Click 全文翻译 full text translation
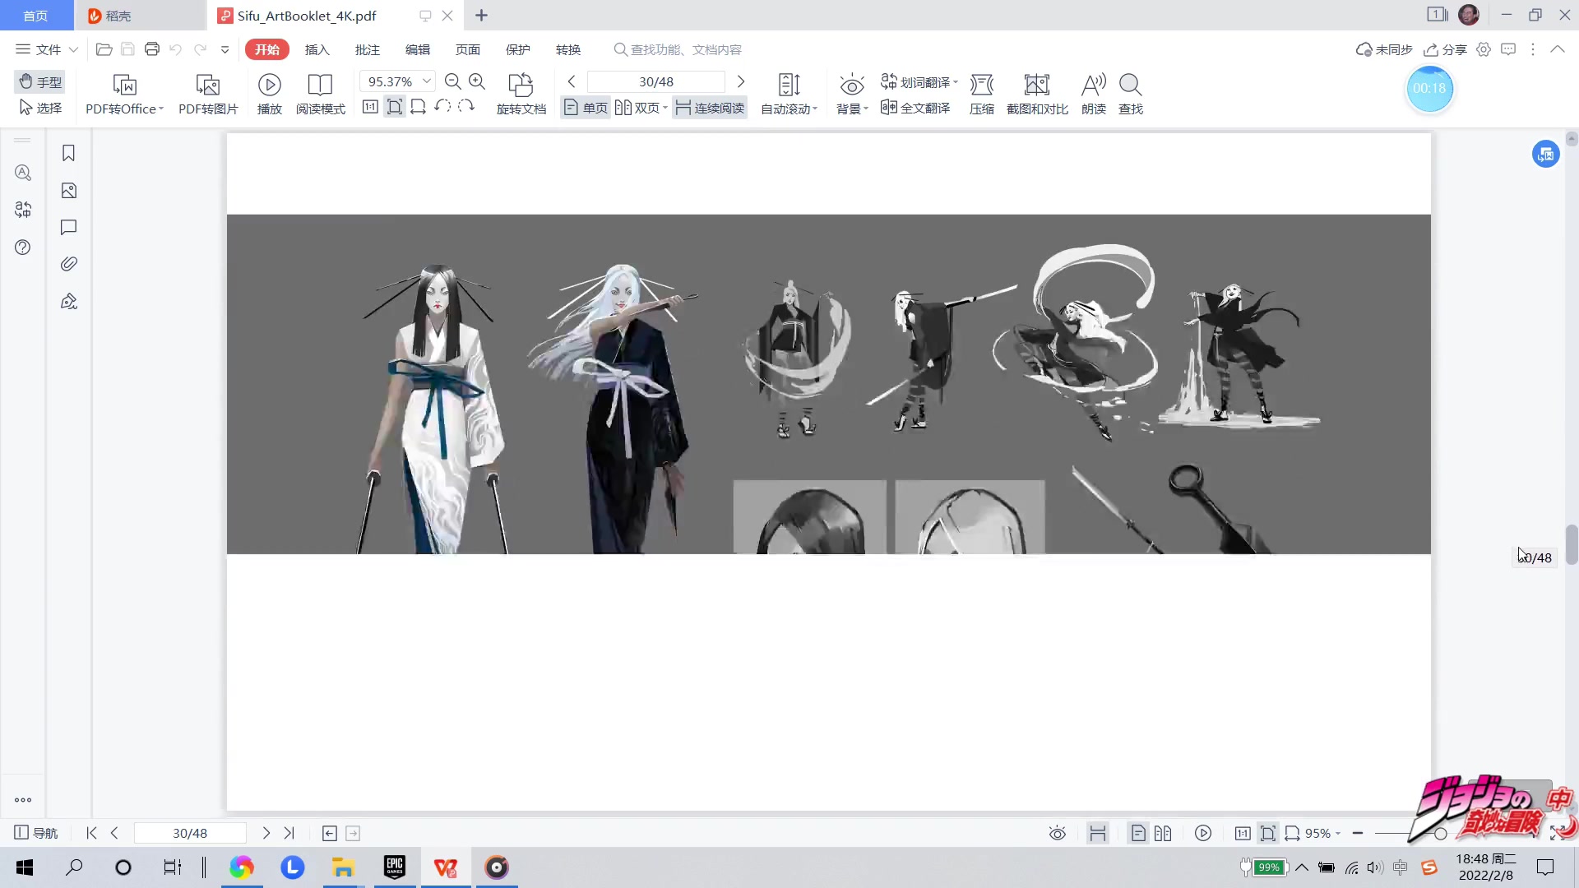The height and width of the screenshot is (888, 1579). coord(915,108)
